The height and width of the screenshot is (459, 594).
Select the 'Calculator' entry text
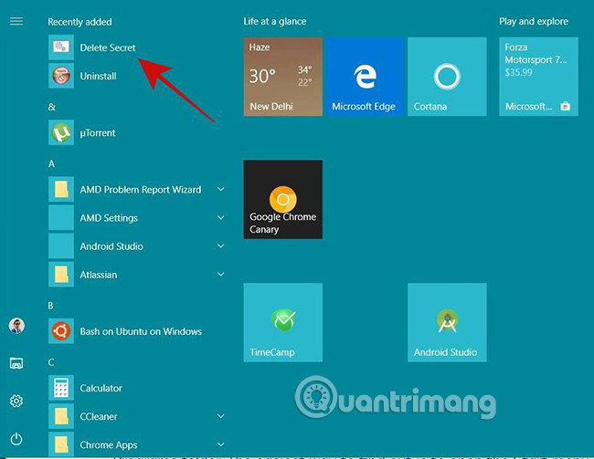tap(101, 388)
